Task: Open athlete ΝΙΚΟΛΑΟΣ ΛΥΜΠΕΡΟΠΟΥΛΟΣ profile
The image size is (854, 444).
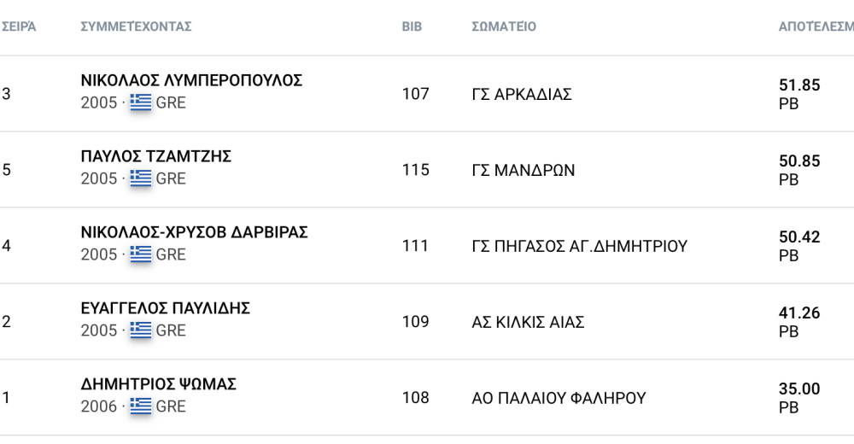Action: point(191,80)
